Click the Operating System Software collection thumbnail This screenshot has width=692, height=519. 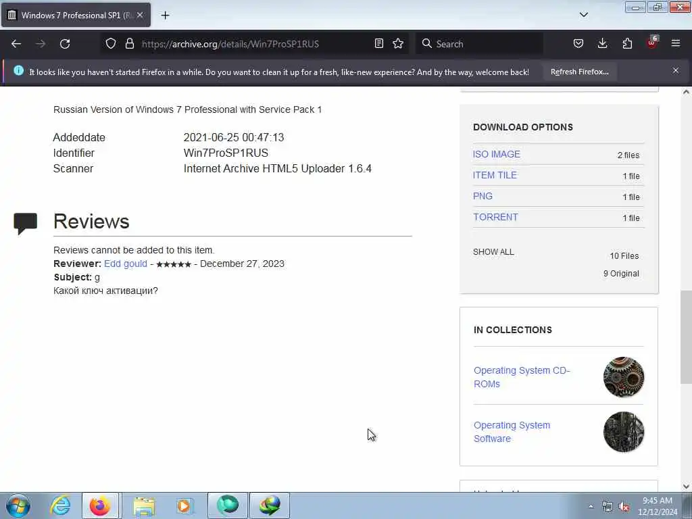point(624,432)
